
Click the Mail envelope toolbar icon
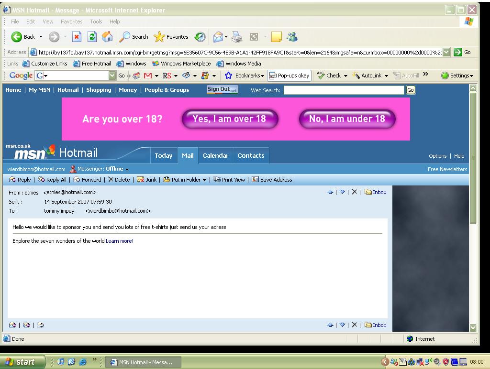[x=218, y=37]
